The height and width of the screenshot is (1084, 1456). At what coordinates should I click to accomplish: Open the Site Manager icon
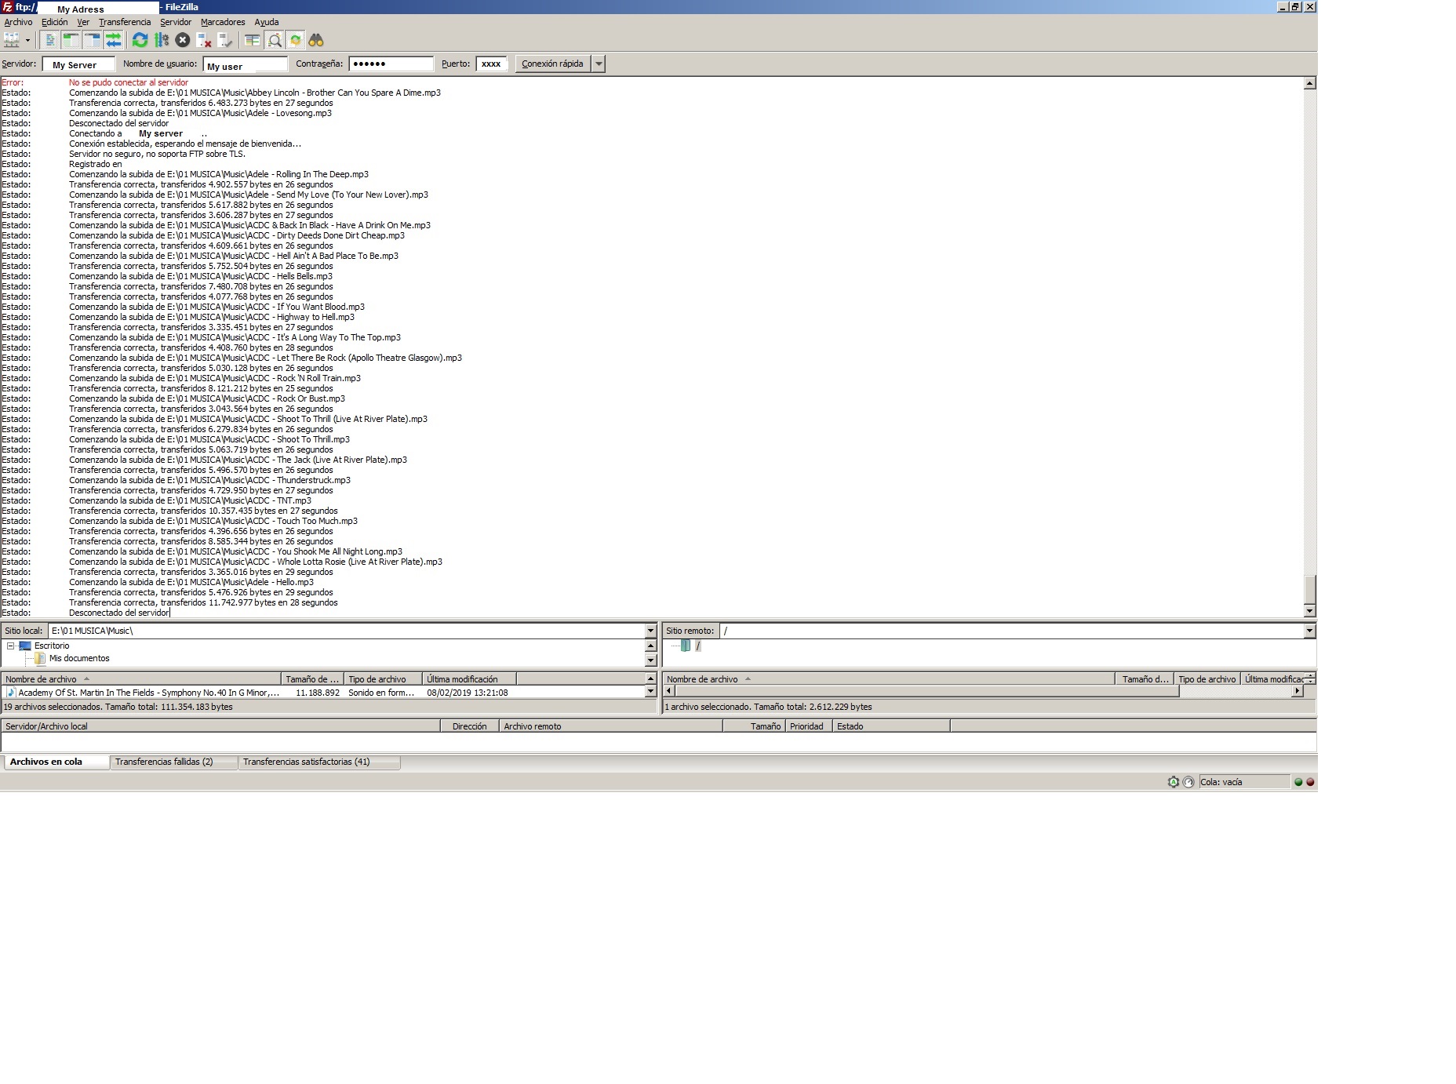[12, 40]
